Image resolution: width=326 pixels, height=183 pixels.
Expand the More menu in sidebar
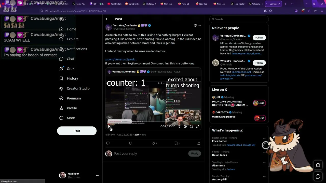pos(67,118)
